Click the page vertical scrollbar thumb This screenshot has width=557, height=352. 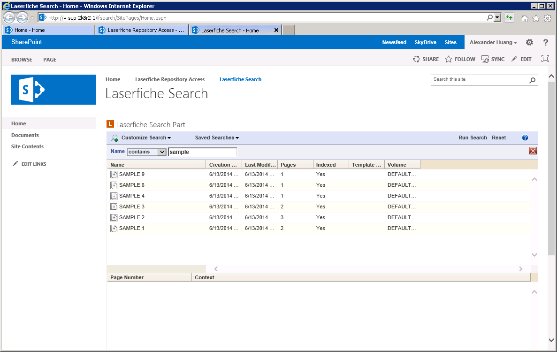point(551,168)
